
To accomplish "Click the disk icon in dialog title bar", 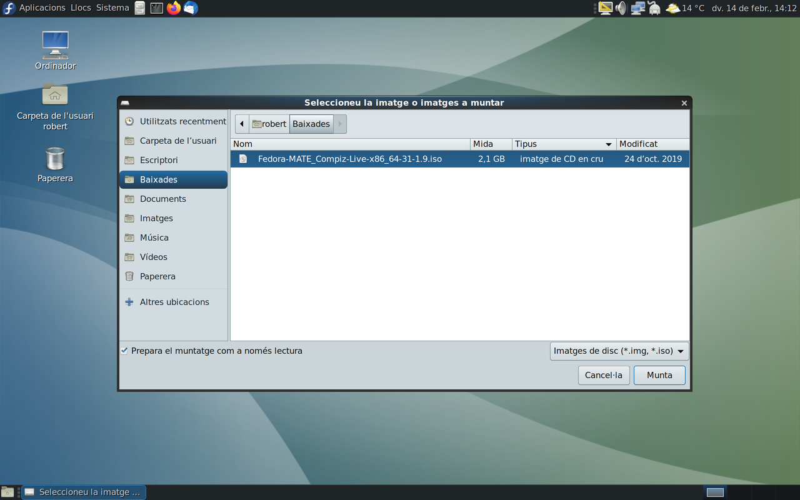I will pyautogui.click(x=125, y=103).
